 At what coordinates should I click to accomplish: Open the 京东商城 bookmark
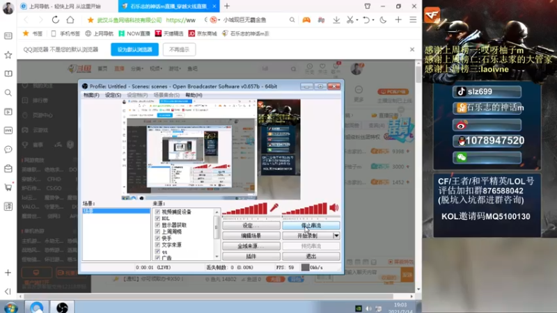[x=202, y=33]
